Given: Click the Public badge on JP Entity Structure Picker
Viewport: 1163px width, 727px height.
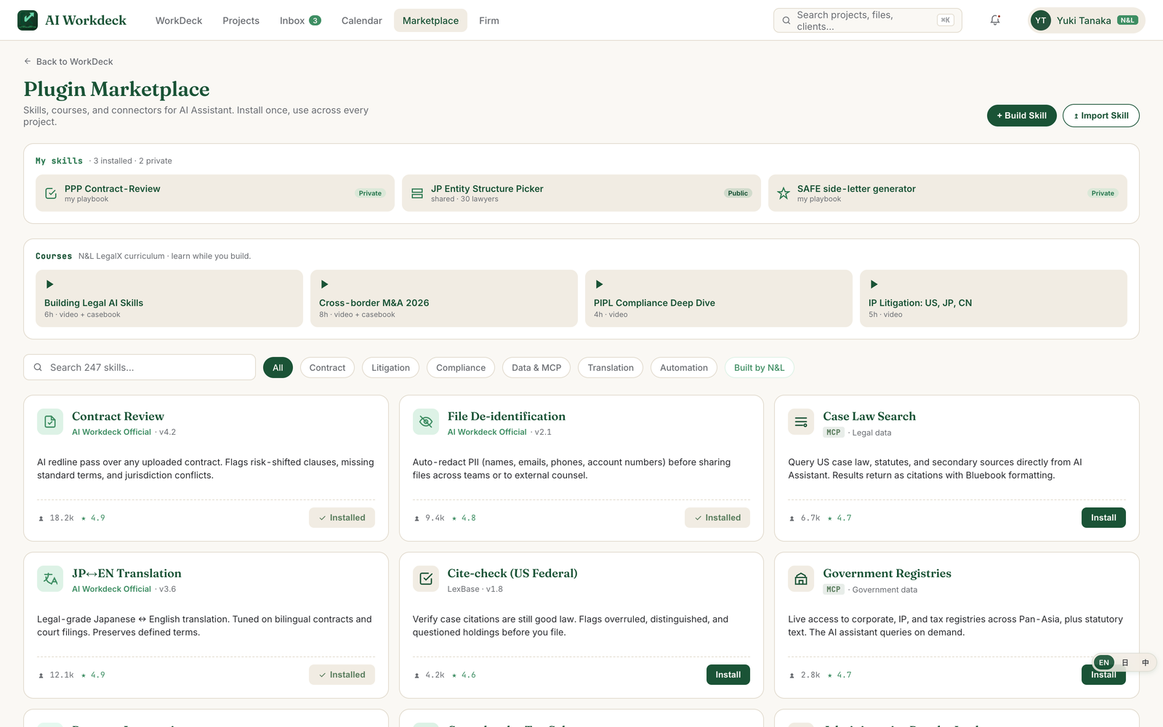Looking at the screenshot, I should point(738,193).
